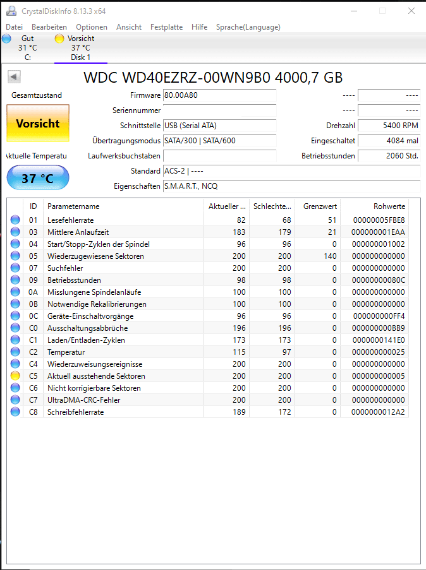426x570 pixels.
Task: Click status orb of Betriebsstunden attribute row 09
Action: 15,280
